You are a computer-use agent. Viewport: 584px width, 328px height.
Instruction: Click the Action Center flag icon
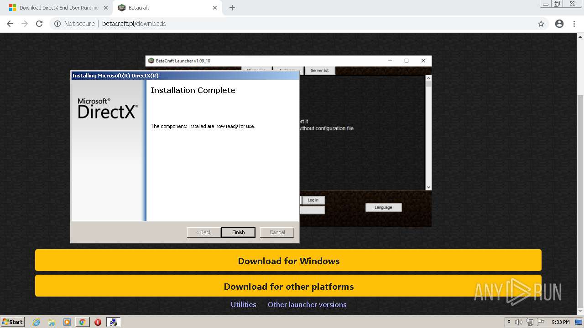pos(541,322)
